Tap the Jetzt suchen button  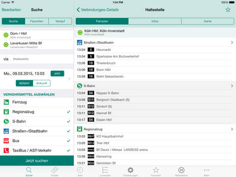click(37, 161)
